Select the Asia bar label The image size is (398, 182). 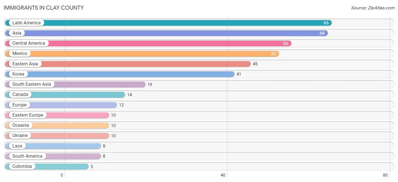(17, 33)
